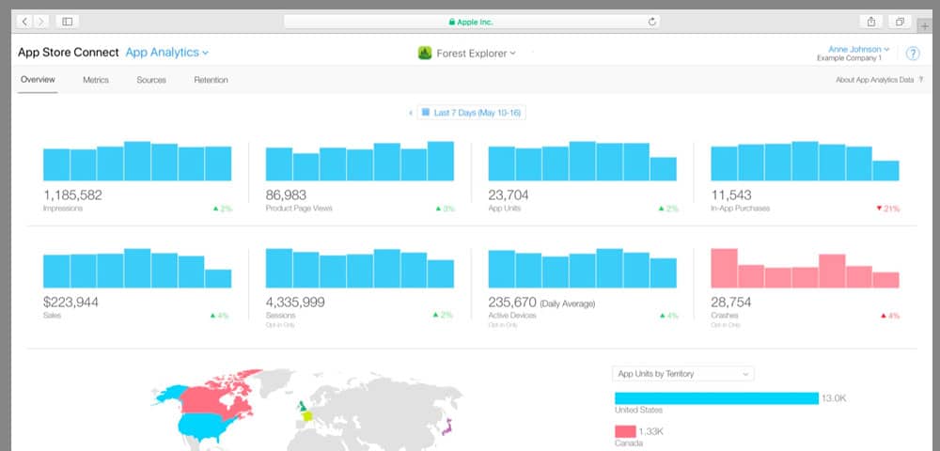Click the $223,944 sales value
The width and height of the screenshot is (940, 451).
tap(70, 303)
